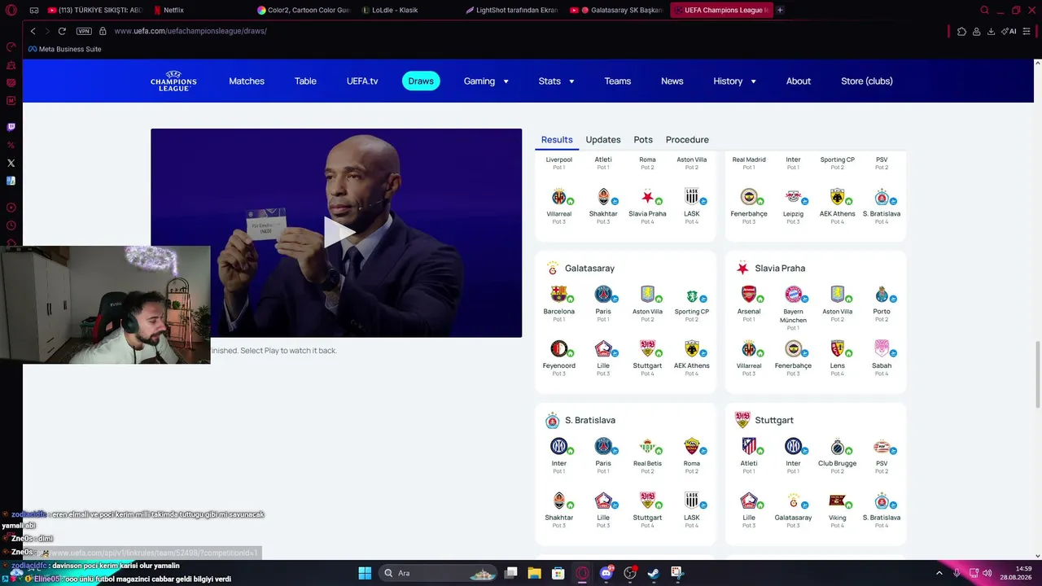Open UEFA.tv navigation link
Viewport: 1042px width, 586px height.
click(x=362, y=81)
